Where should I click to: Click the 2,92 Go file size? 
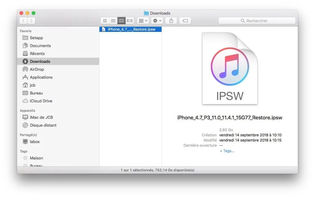226,130
